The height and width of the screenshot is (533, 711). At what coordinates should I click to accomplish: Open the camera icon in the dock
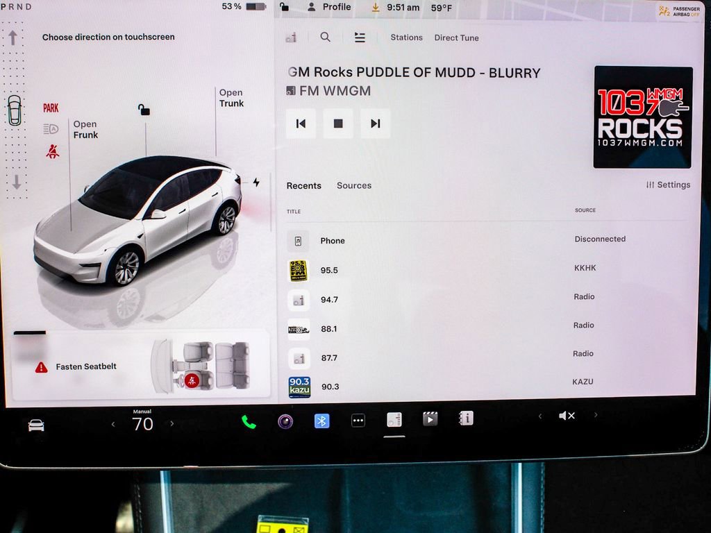285,420
